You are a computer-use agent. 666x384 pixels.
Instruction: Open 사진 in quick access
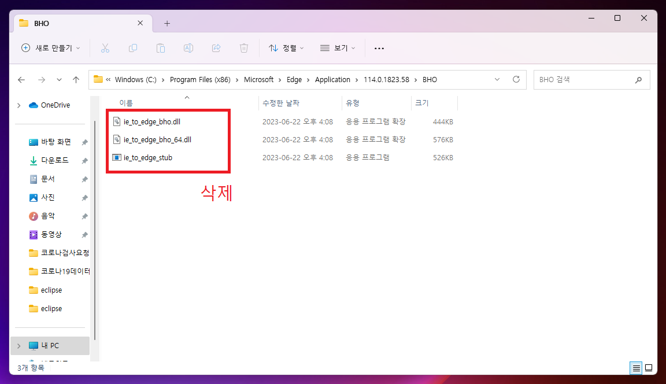click(47, 198)
